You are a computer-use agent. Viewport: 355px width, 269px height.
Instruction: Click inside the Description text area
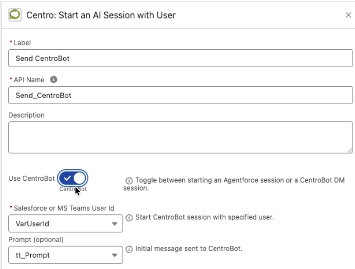tap(180, 137)
